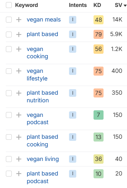Click the green KD 7 badge
This screenshot has height=188, width=127.
[x=98, y=115]
